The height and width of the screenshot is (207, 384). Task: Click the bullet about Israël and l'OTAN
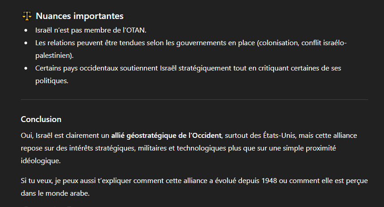pyautogui.click(x=91, y=30)
